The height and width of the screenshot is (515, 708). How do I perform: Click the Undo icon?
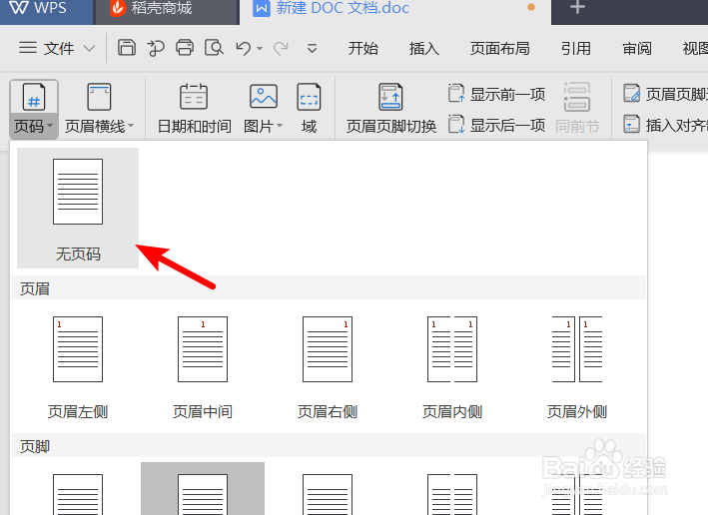click(244, 48)
